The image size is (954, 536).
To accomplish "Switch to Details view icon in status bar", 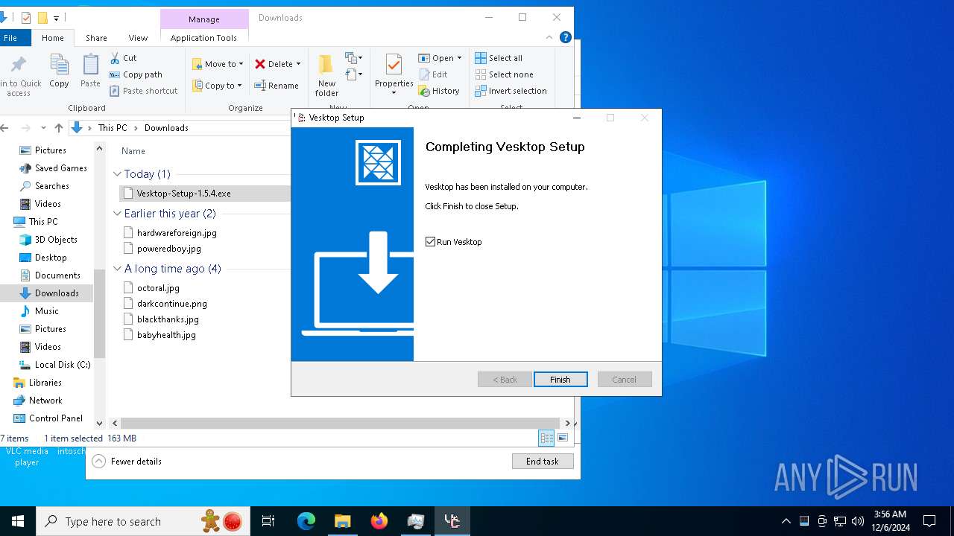I will 546,438.
